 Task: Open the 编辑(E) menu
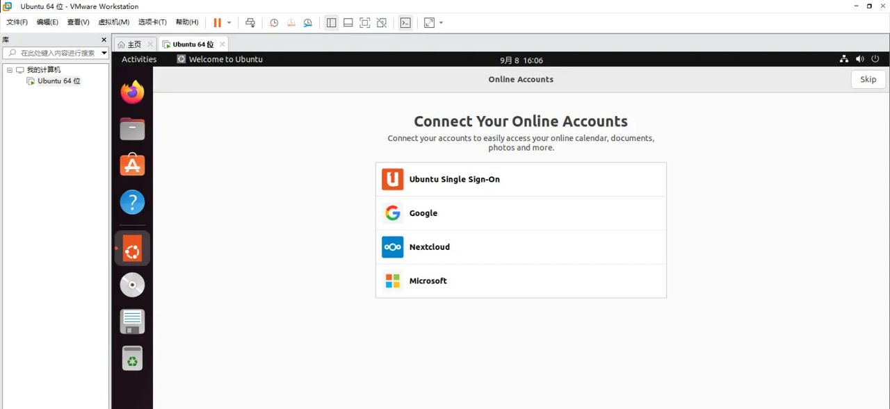tap(47, 22)
